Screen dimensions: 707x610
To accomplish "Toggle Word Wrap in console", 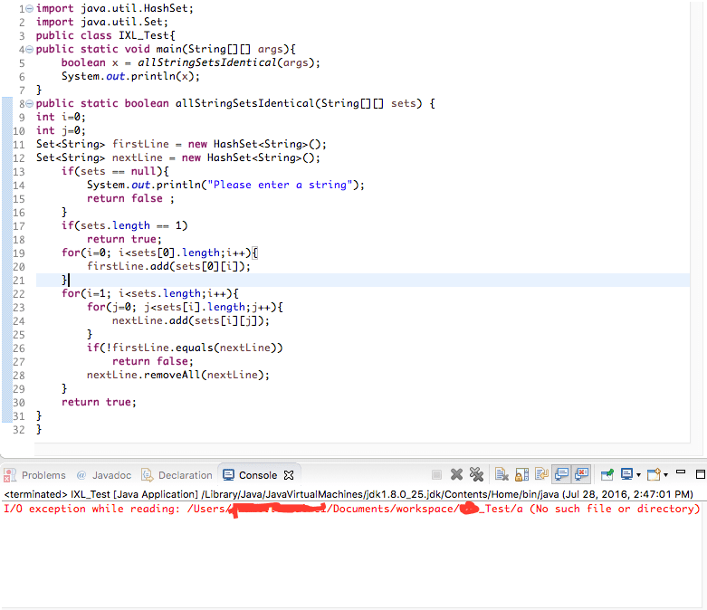I will coord(541,475).
